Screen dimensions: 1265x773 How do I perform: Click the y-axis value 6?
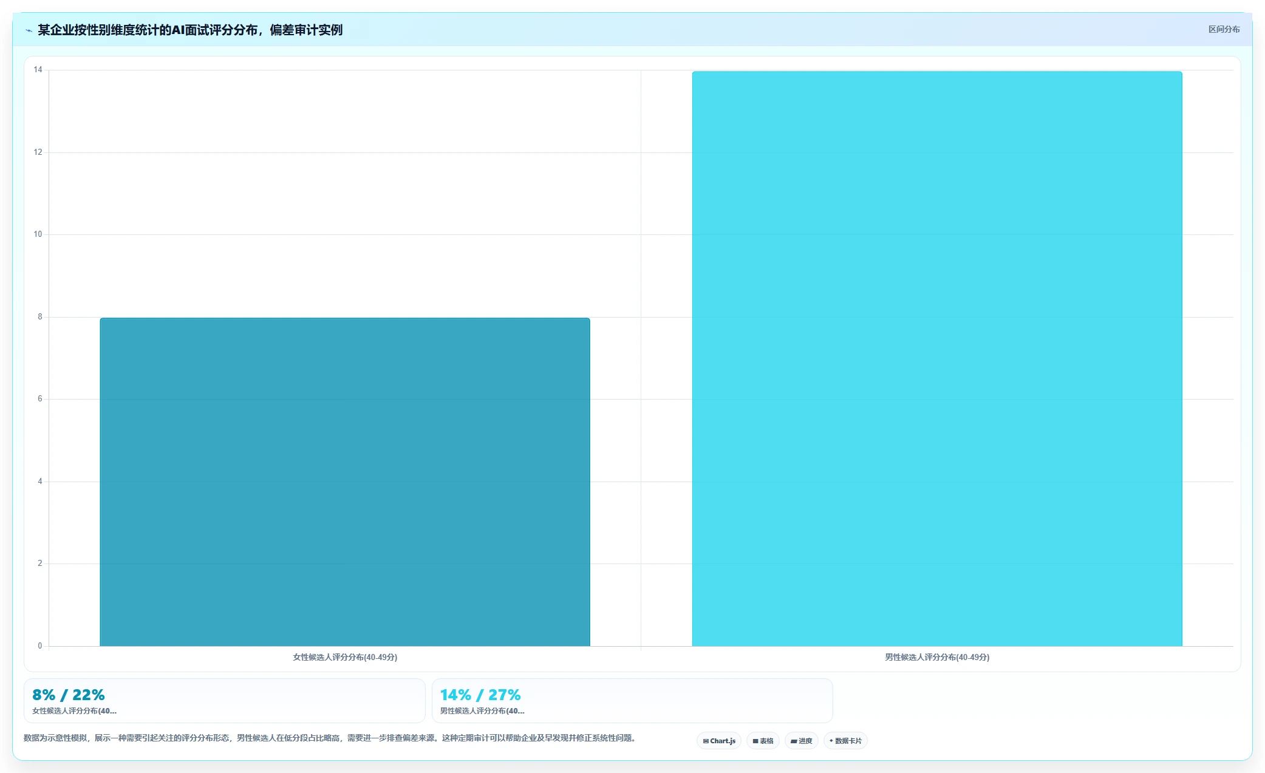40,399
